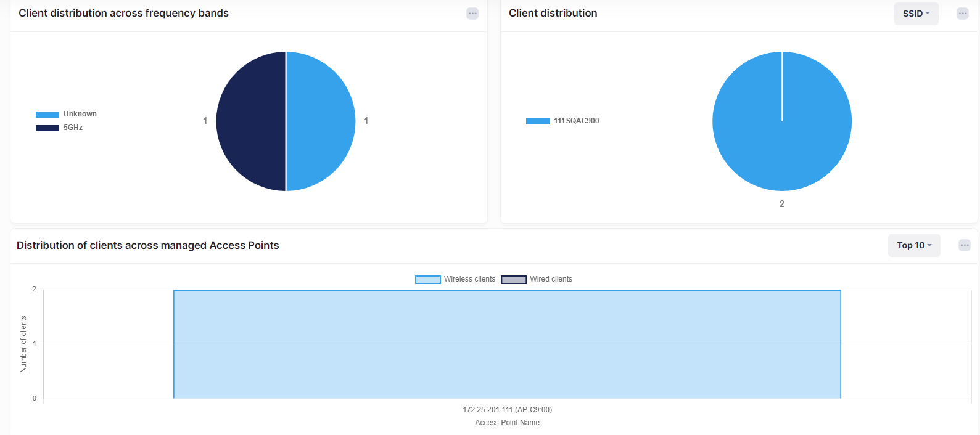Click the 172.25.201.111 (AP-C9:00) axis label
This screenshot has height=435, width=980.
507,410
